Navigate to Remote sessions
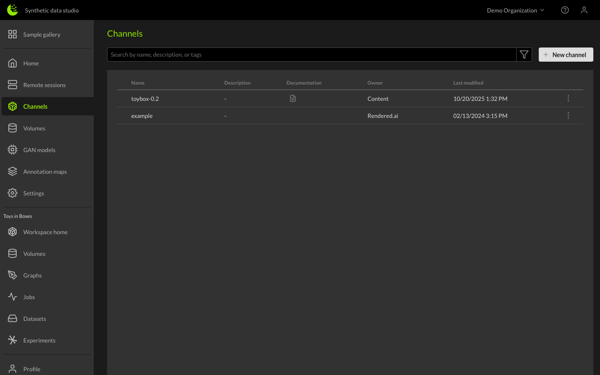This screenshot has width=600, height=375. [44, 85]
